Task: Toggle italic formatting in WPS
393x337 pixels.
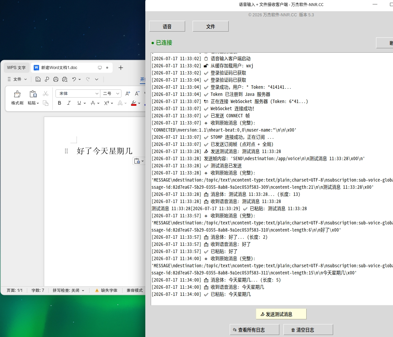Action: click(69, 103)
